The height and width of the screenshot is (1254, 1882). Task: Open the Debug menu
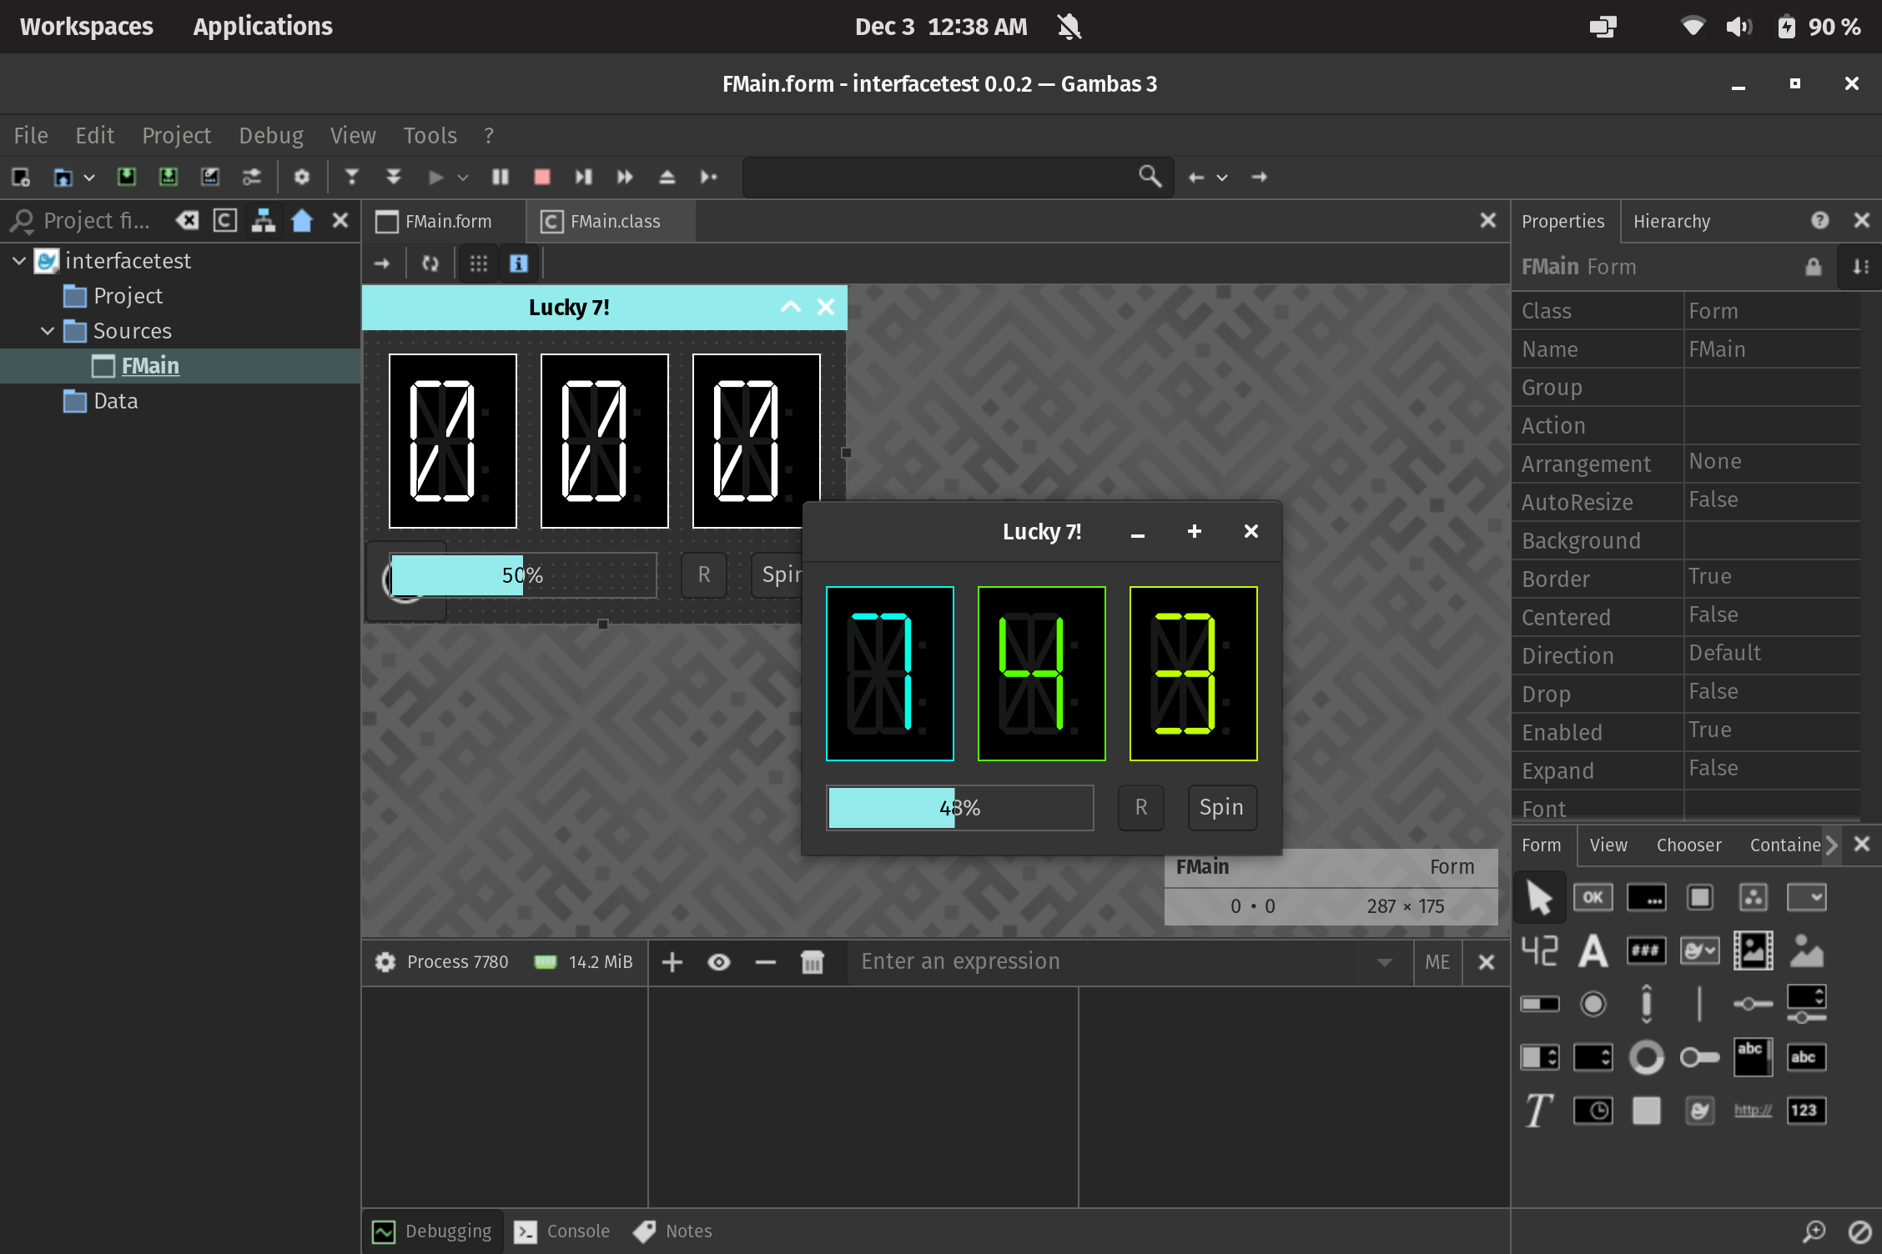point(270,135)
